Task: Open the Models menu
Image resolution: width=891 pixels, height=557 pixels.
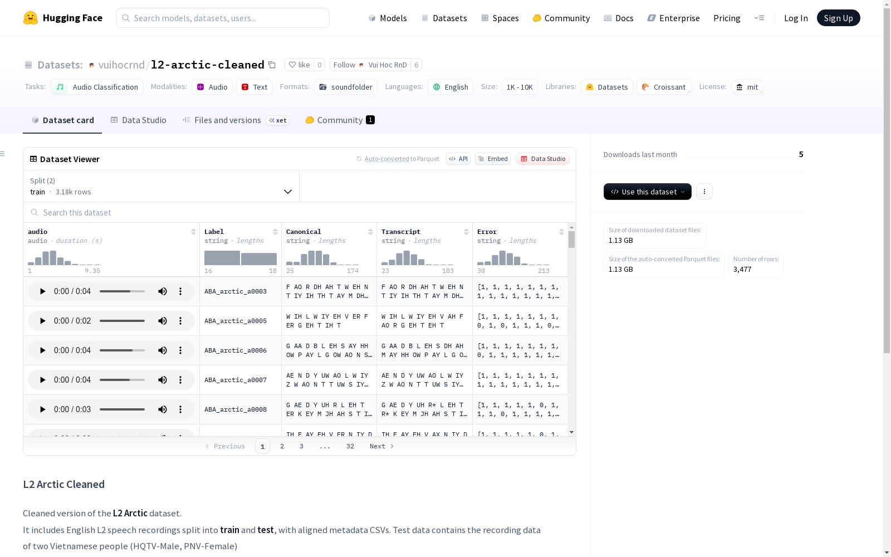Action: 388,18
